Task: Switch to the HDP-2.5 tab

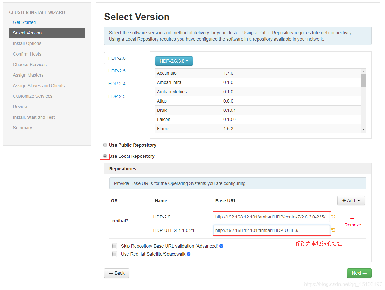Action: coord(117,71)
